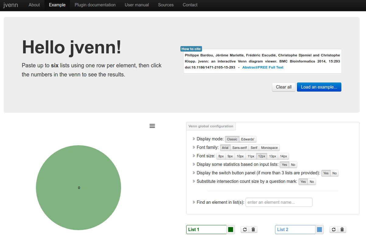Click the Clear all button
366x235 pixels.
coord(284,87)
